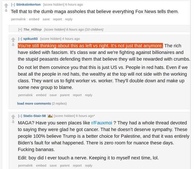Upvote Stinkstinkerton's comment
This screenshot has height=169, width=194.
6,6
